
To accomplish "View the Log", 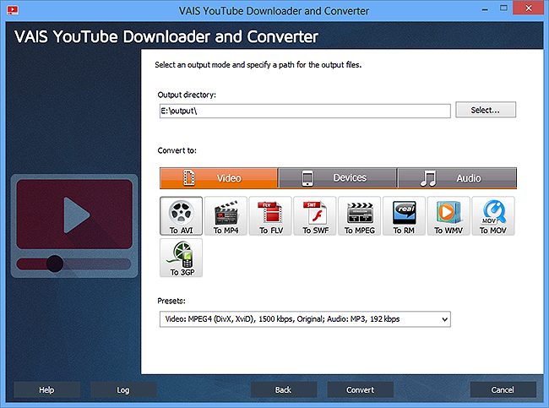I will point(123,389).
